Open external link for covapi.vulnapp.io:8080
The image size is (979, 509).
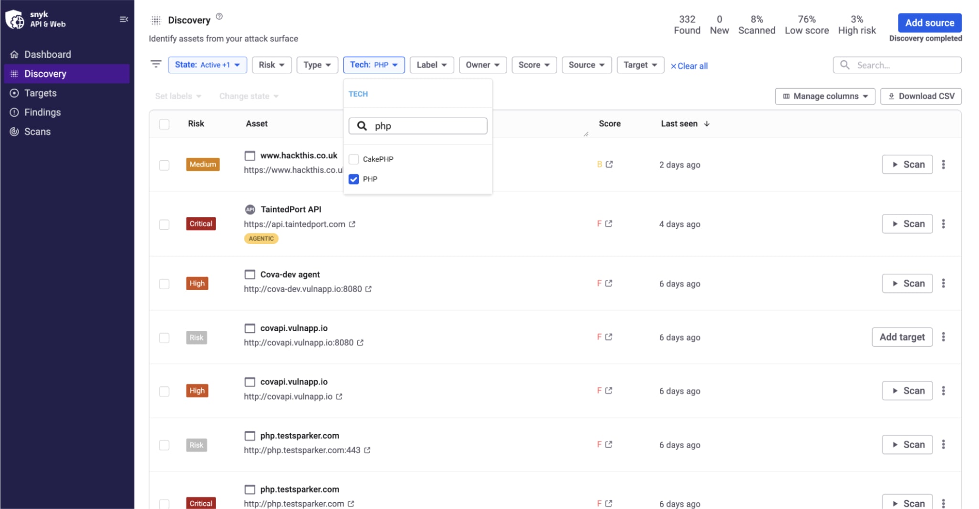[x=360, y=343]
